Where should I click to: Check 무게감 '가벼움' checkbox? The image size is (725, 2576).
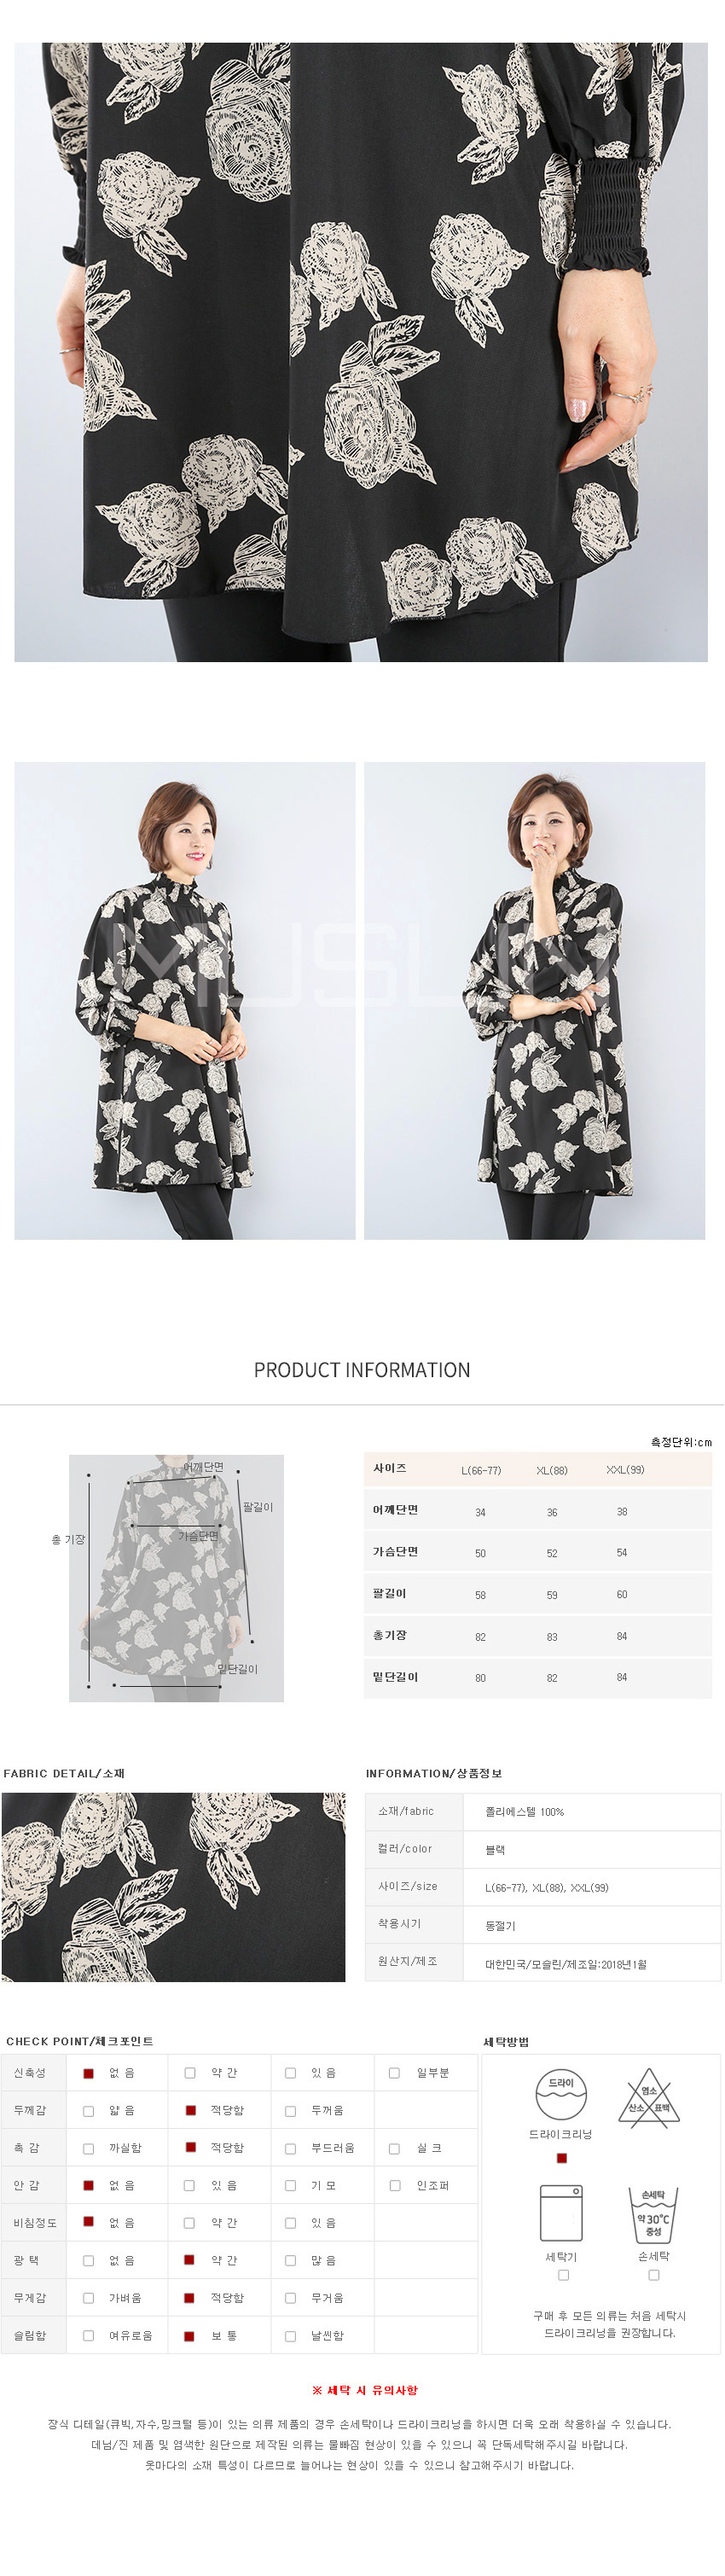(x=88, y=2298)
